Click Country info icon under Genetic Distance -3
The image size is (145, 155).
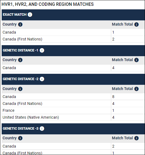20,138
